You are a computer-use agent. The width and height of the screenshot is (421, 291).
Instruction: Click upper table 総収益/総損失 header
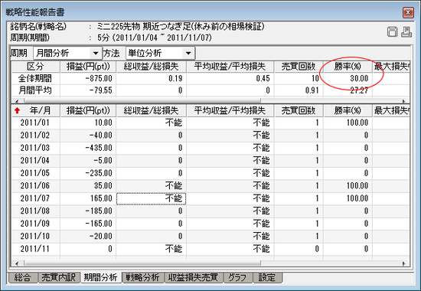point(151,67)
